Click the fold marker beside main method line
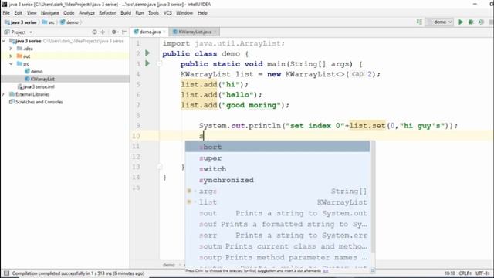The width and height of the screenshot is (494, 278). [x=160, y=64]
